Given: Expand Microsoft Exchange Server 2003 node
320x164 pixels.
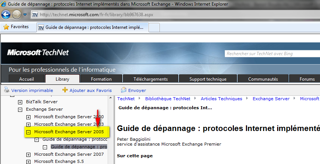Looking at the screenshot, I should [28, 125].
